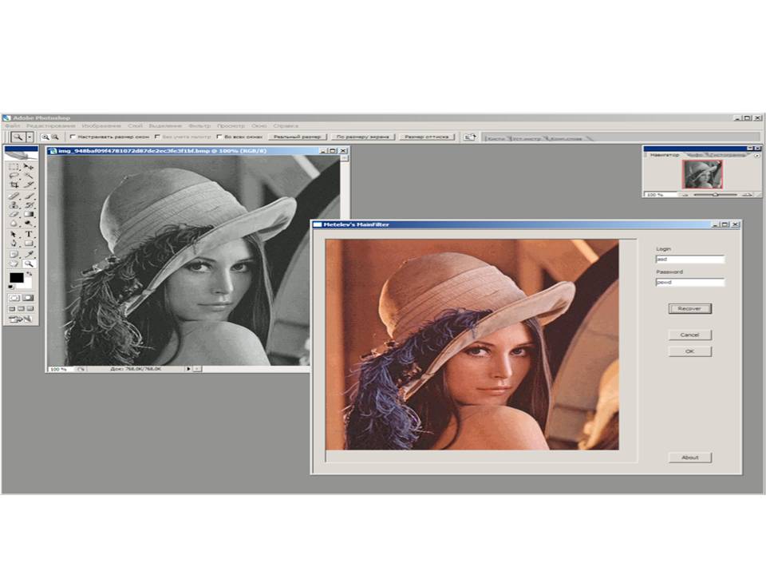
Task: Click the Login input field
Action: tap(689, 260)
